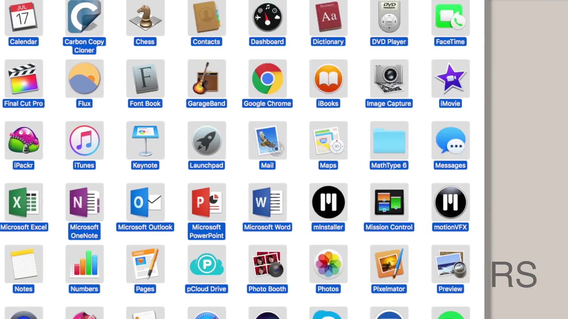This screenshot has width=568, height=319.
Task: Select the "Pixelmator" text label
Action: click(389, 289)
